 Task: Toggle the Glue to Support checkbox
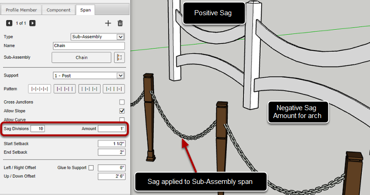[91, 167]
